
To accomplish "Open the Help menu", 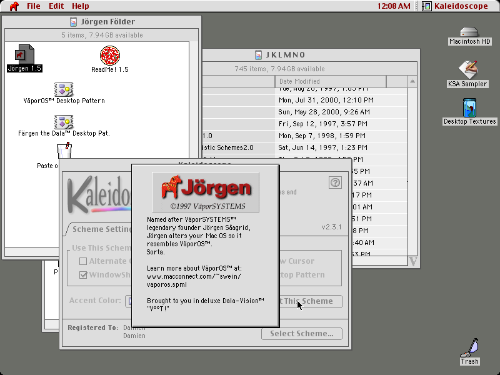I will pyautogui.click(x=81, y=6).
